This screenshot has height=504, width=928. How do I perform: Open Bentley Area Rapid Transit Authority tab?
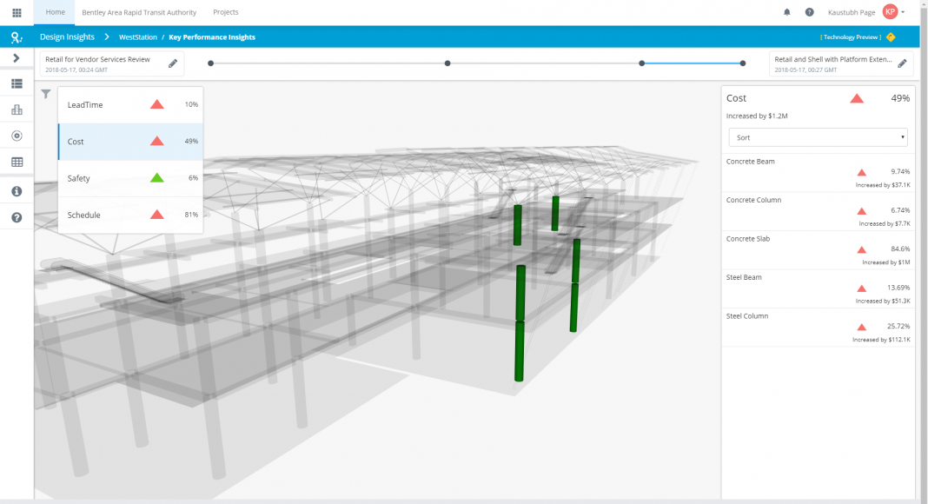click(139, 12)
